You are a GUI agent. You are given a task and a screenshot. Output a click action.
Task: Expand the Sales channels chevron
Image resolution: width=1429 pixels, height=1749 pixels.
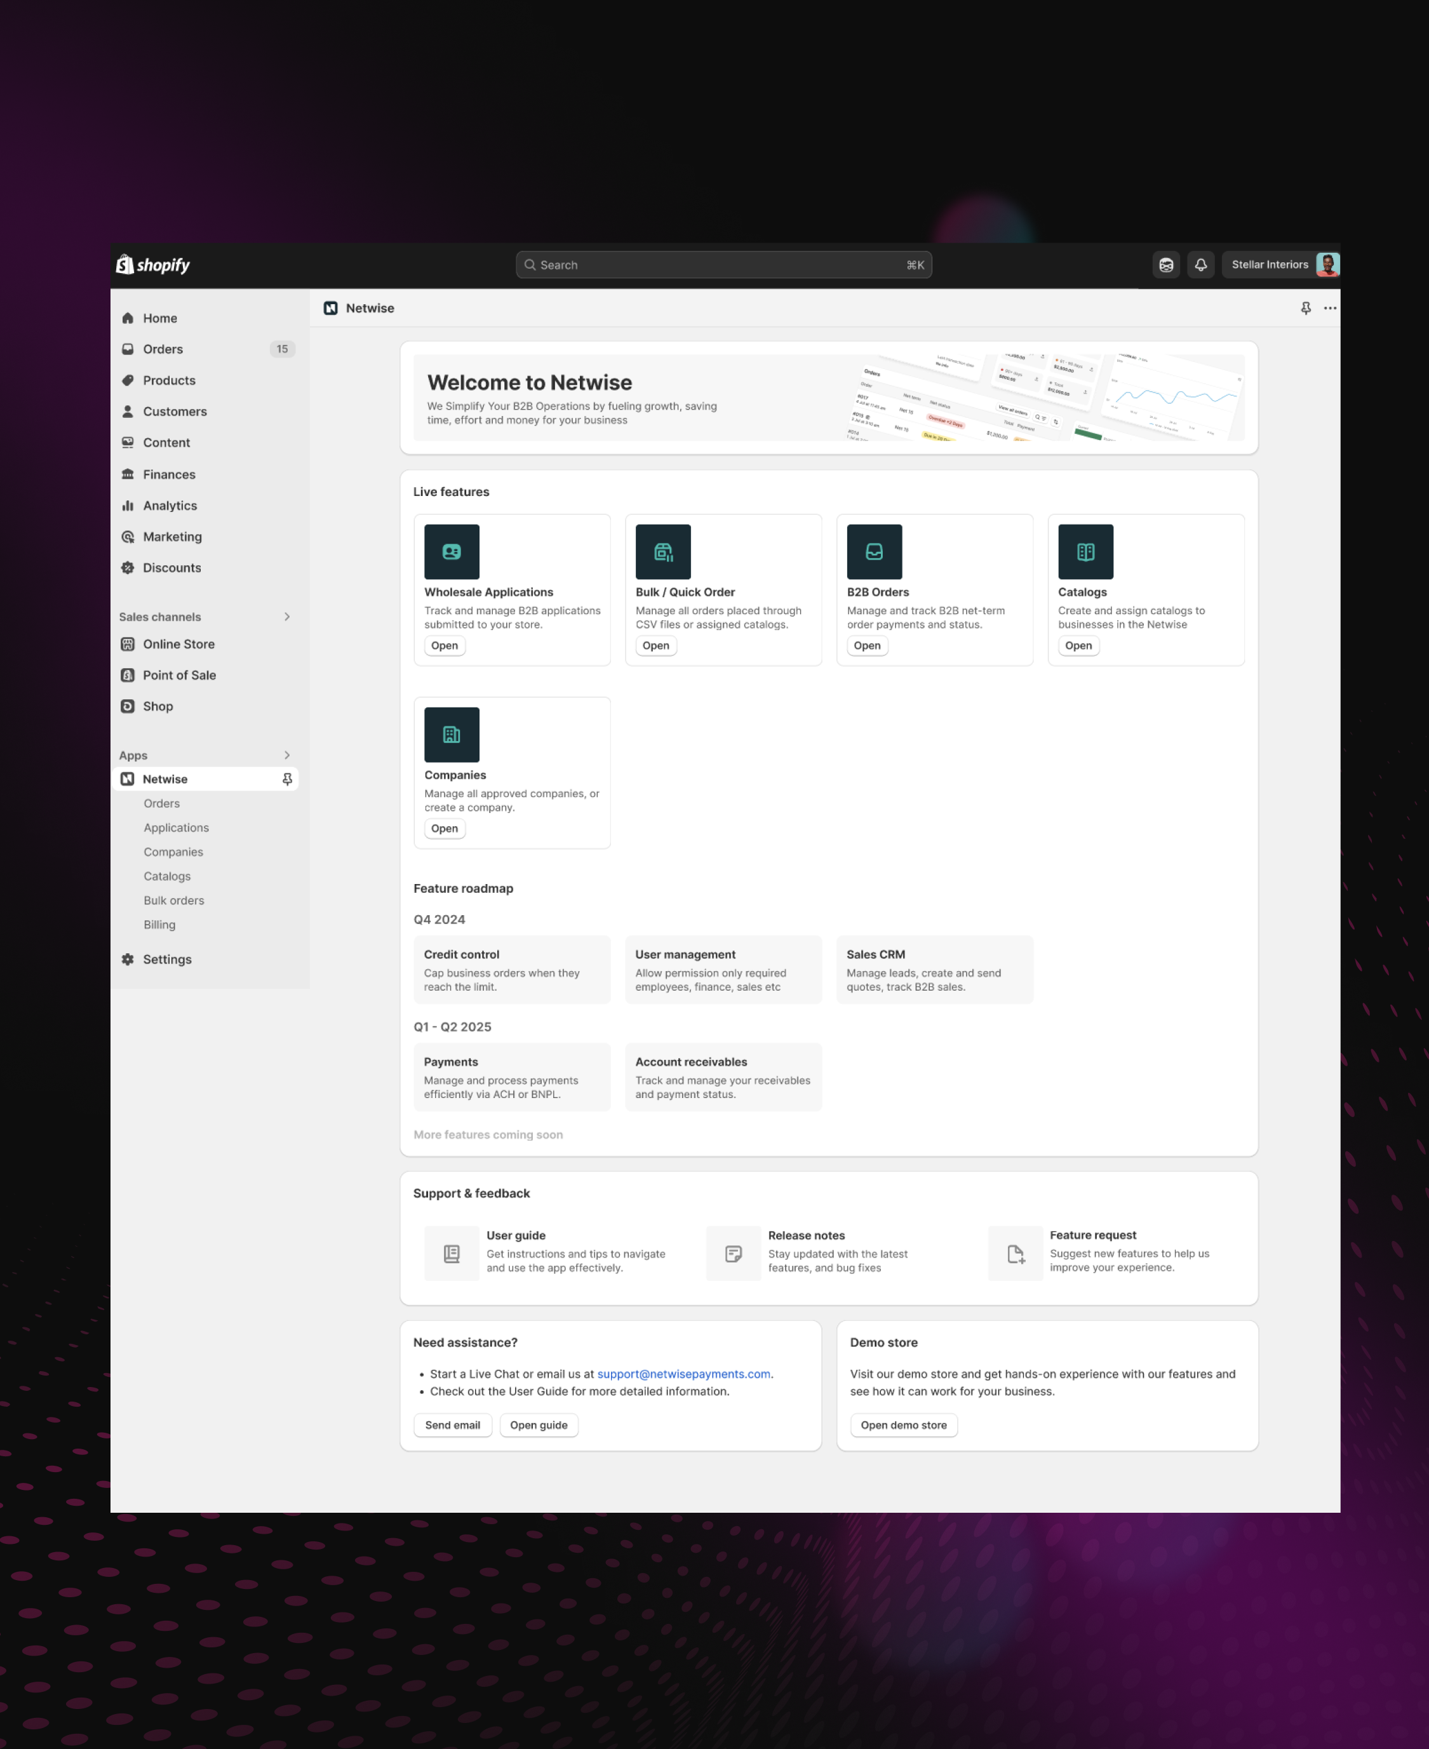pyautogui.click(x=286, y=617)
